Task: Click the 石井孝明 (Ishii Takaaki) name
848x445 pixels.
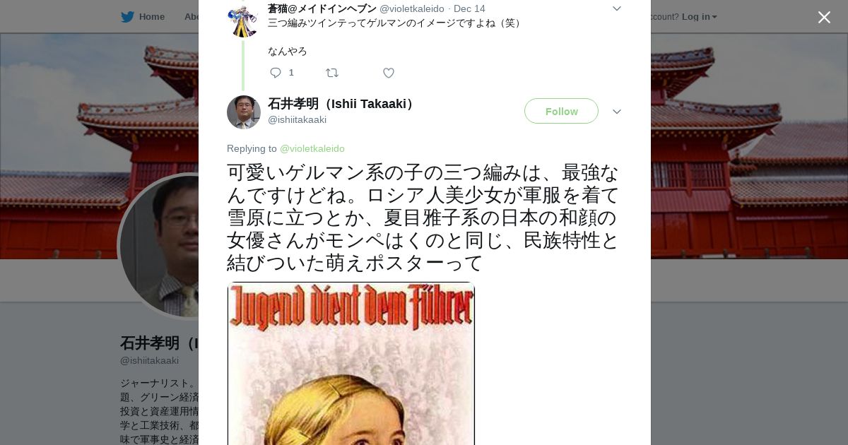Action: (343, 104)
